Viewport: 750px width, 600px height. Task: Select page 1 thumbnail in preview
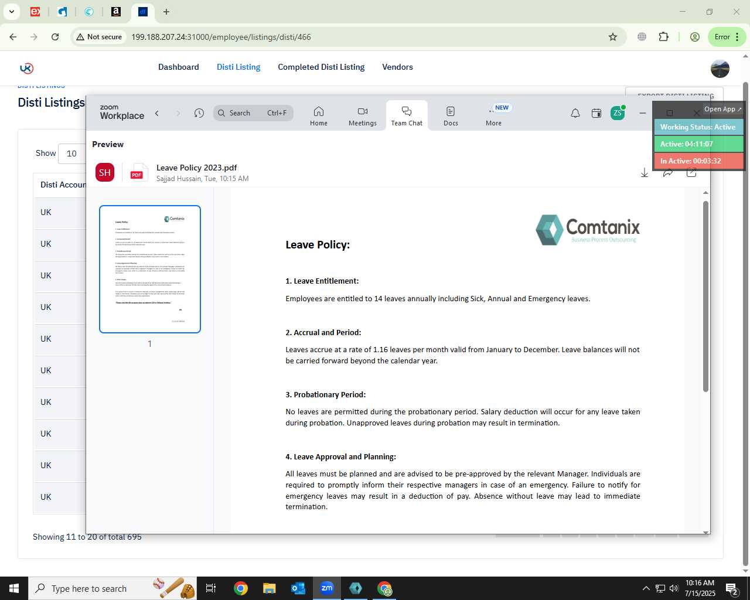coord(150,269)
